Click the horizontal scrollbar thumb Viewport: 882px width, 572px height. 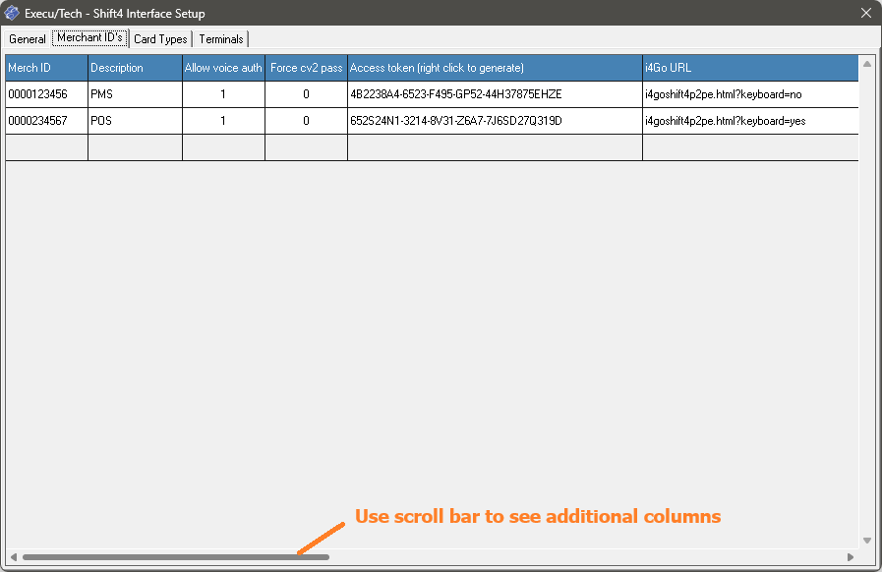pos(175,557)
